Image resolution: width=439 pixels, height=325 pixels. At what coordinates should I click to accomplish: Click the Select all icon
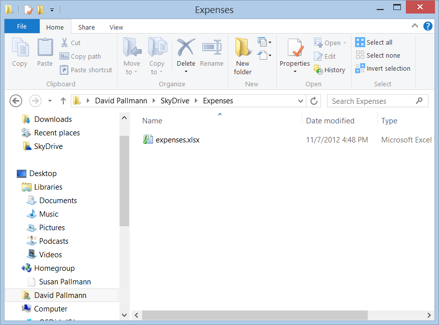tap(360, 42)
